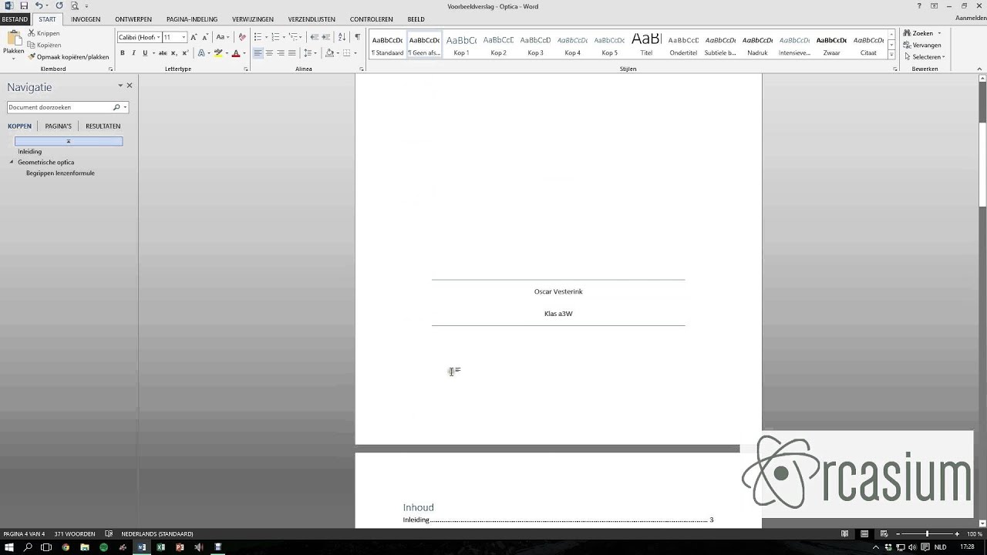
Task: Decrease font size with shrink-font icon
Action: point(205,37)
